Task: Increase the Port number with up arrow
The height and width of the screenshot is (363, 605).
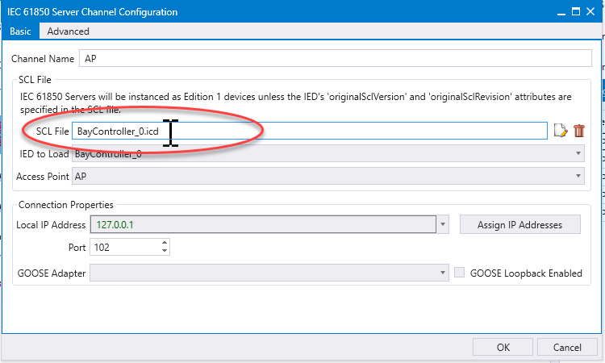Action: click(165, 243)
